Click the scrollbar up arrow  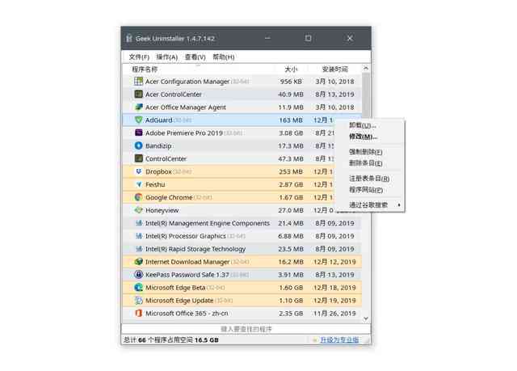point(366,68)
